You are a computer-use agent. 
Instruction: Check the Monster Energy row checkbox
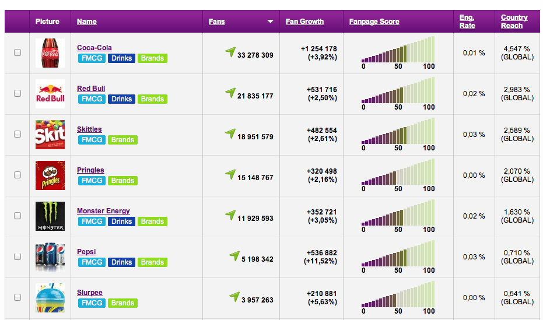coord(17,216)
